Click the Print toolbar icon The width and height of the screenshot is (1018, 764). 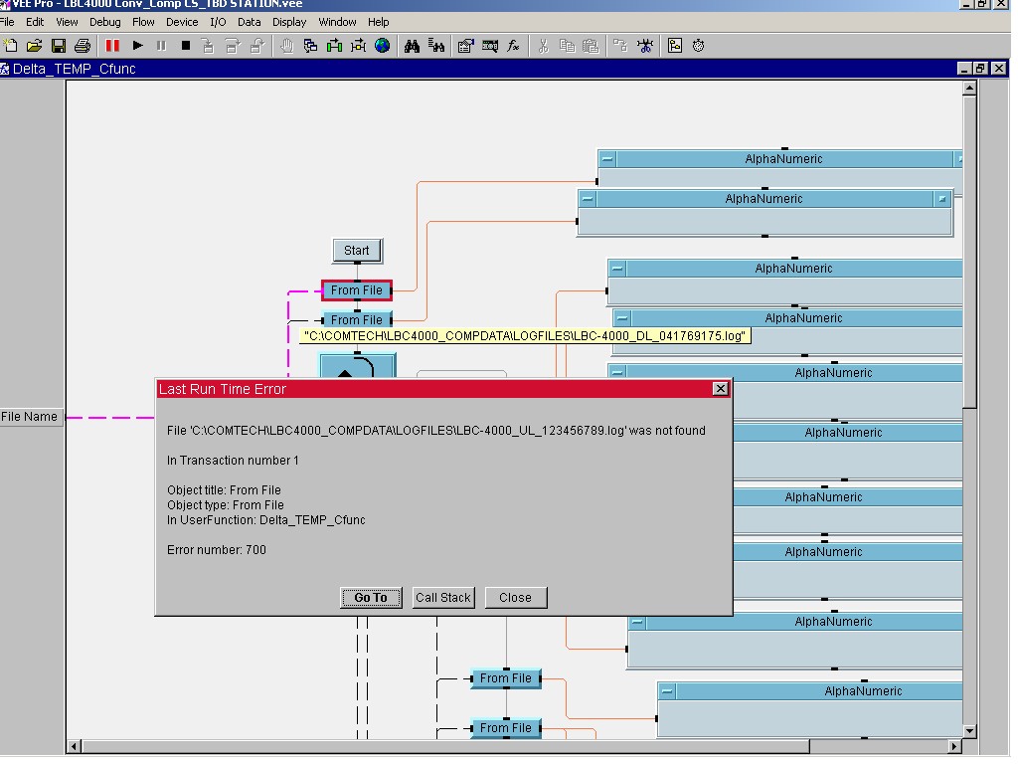click(83, 46)
